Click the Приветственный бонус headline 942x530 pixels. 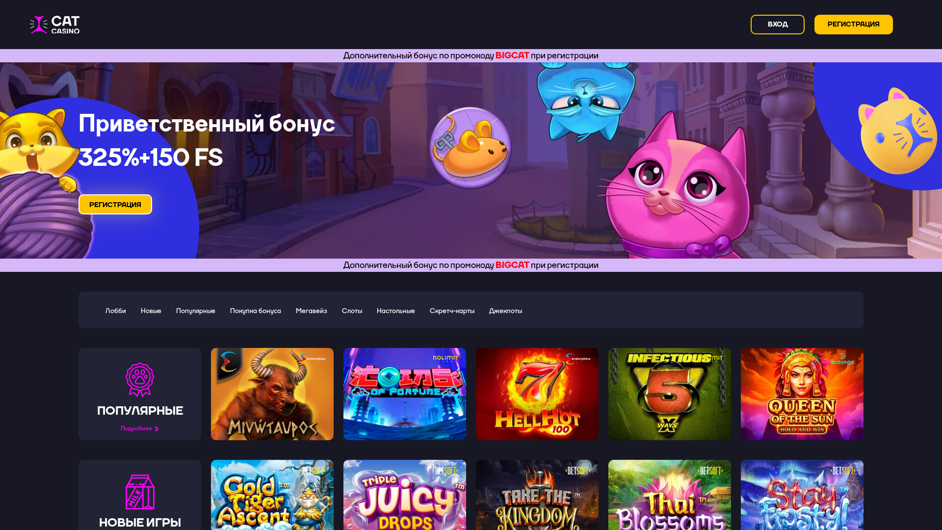pyautogui.click(x=207, y=123)
